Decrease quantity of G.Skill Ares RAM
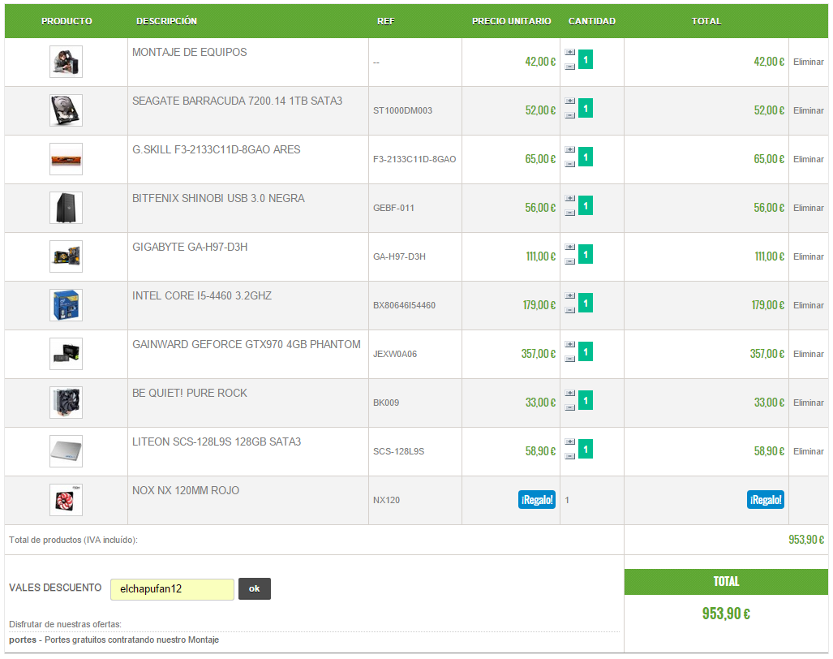The image size is (833, 659). click(570, 164)
